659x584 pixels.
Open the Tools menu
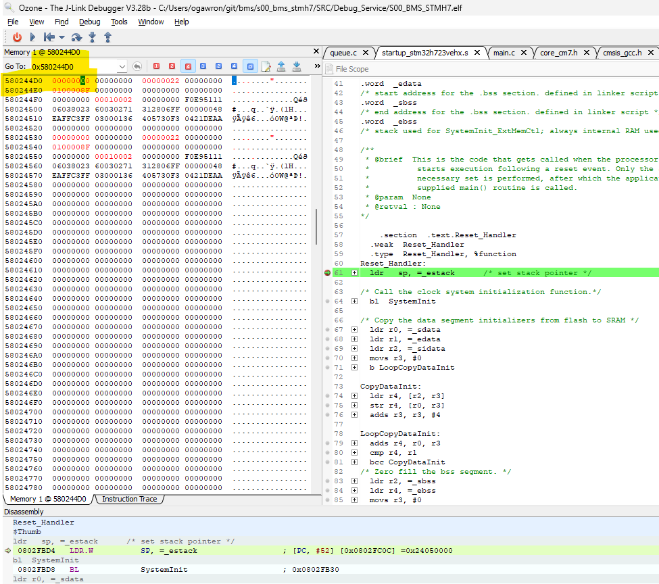119,22
